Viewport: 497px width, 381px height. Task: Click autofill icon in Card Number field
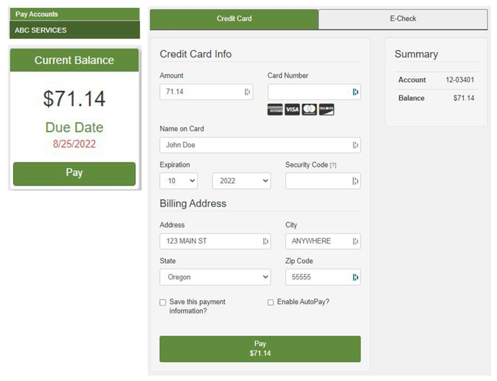pos(355,92)
